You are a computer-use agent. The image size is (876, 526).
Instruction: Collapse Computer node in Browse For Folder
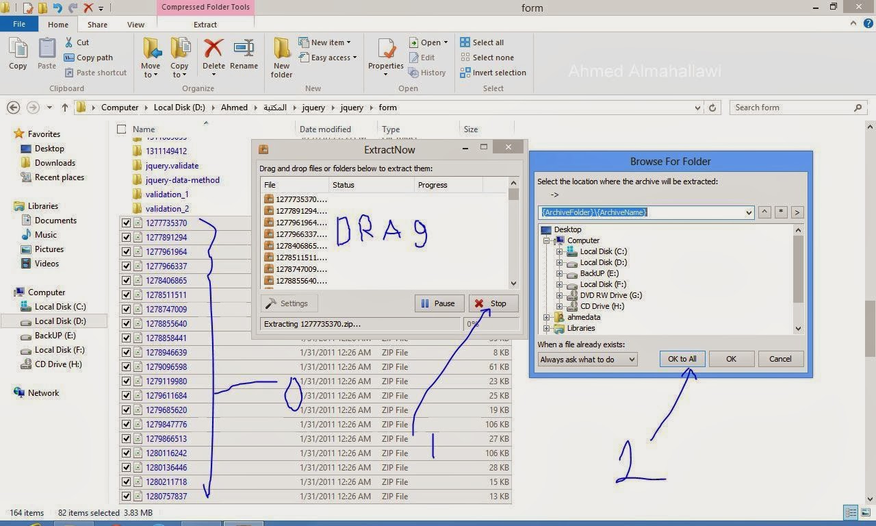(547, 241)
